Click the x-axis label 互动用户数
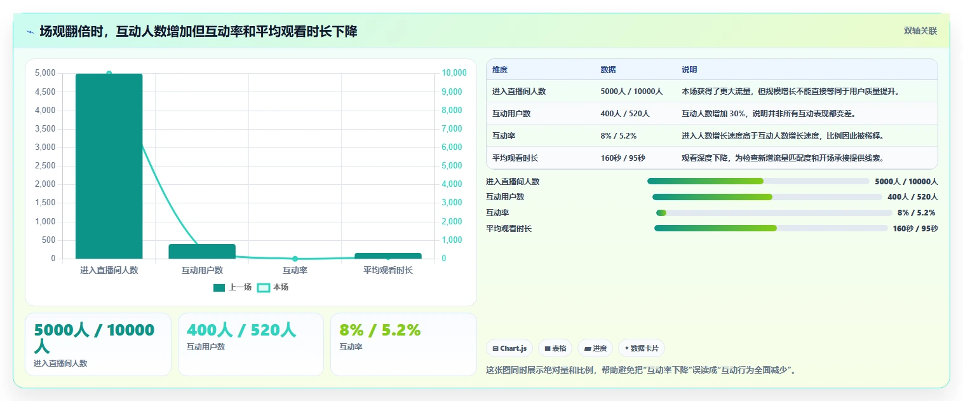The image size is (963, 401). pos(202,270)
